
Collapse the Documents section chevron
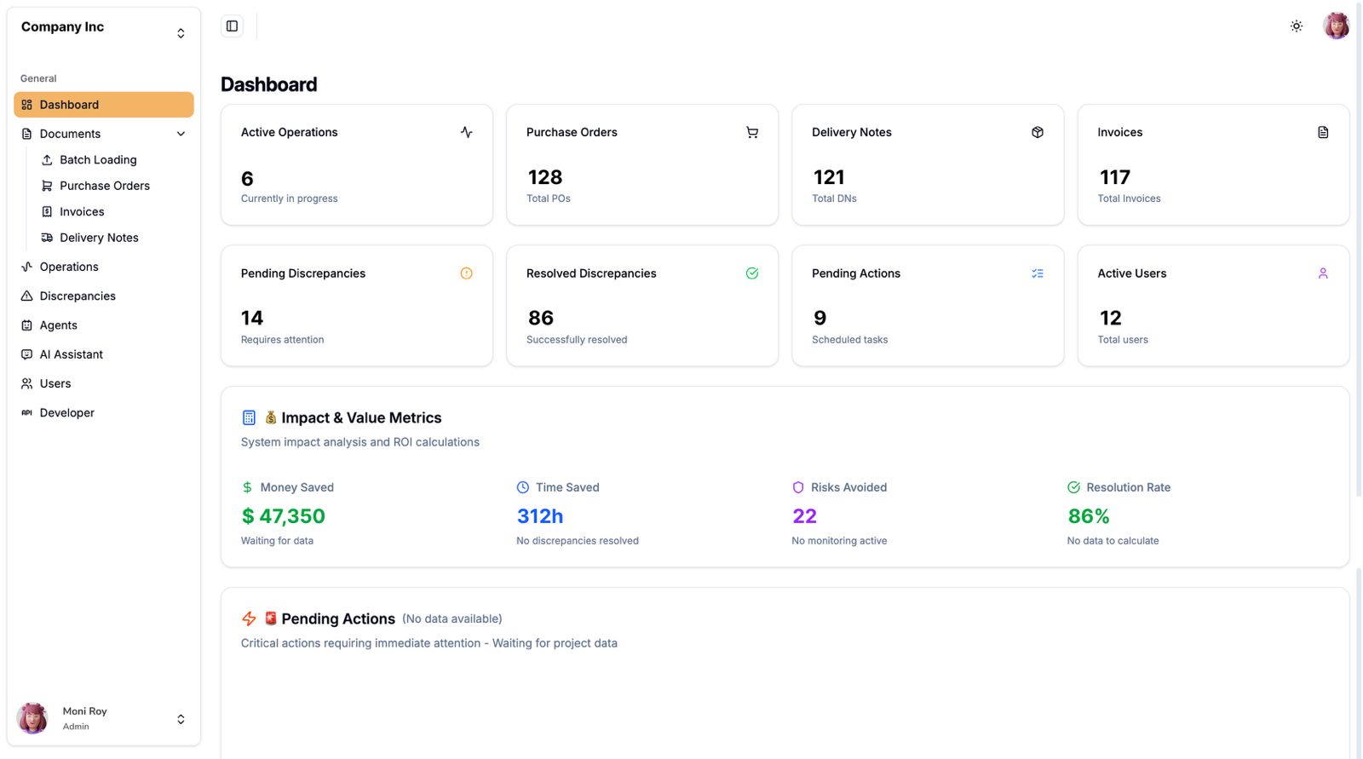coord(181,134)
